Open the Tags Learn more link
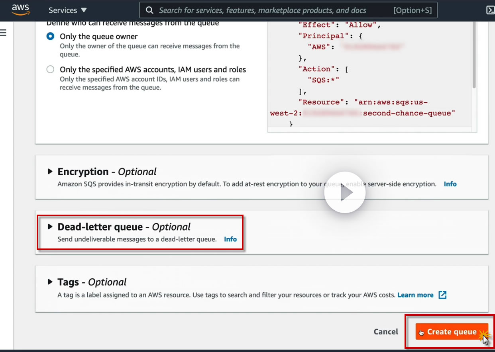Image resolution: width=495 pixels, height=352 pixels. [x=415, y=295]
